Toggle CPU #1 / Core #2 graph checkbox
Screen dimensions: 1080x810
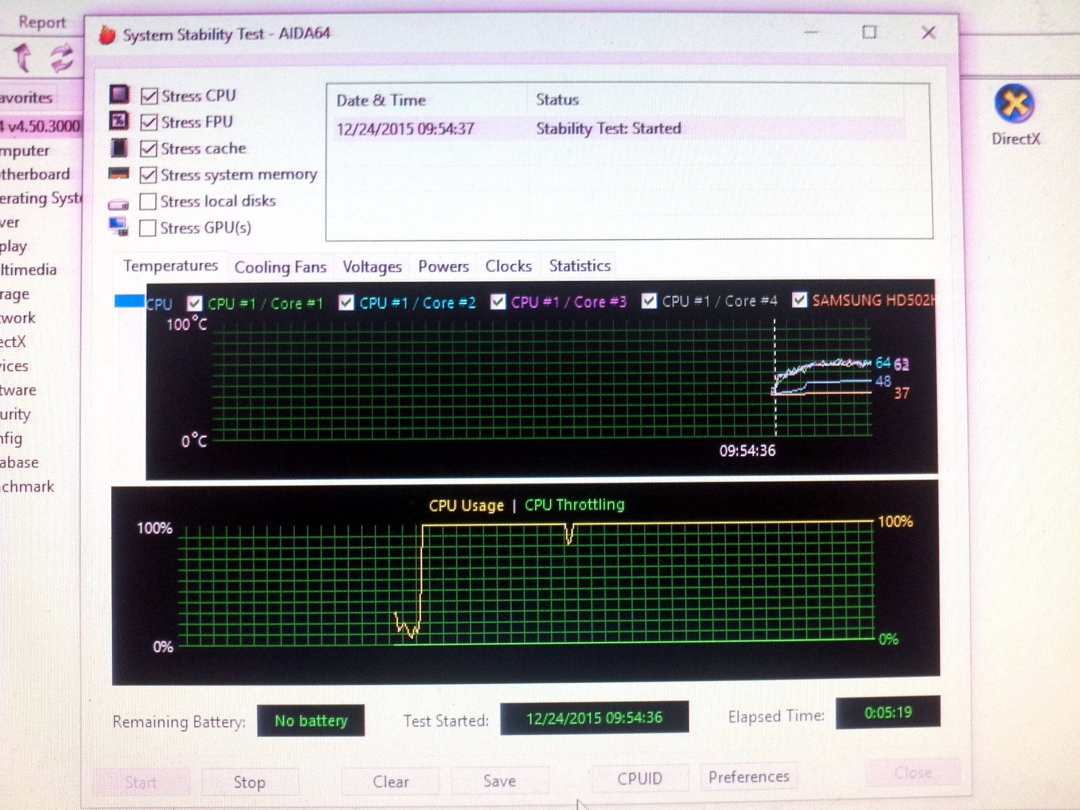pos(346,303)
